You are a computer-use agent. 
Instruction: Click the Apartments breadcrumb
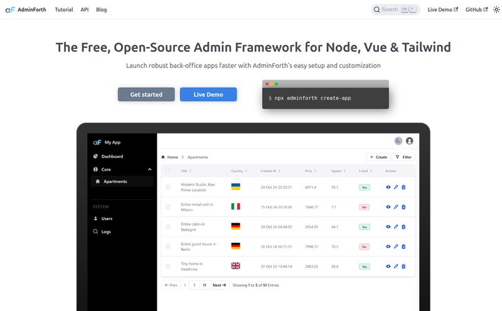198,157
